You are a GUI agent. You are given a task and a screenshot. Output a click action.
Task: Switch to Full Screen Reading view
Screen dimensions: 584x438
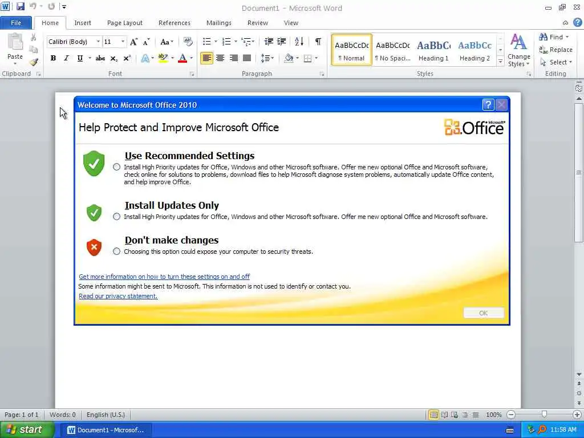(x=444, y=415)
